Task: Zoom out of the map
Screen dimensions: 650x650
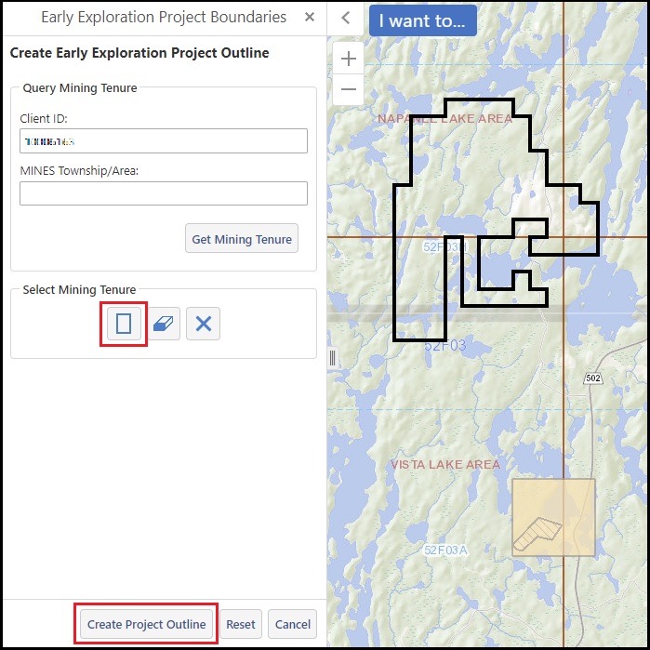Action: point(349,89)
